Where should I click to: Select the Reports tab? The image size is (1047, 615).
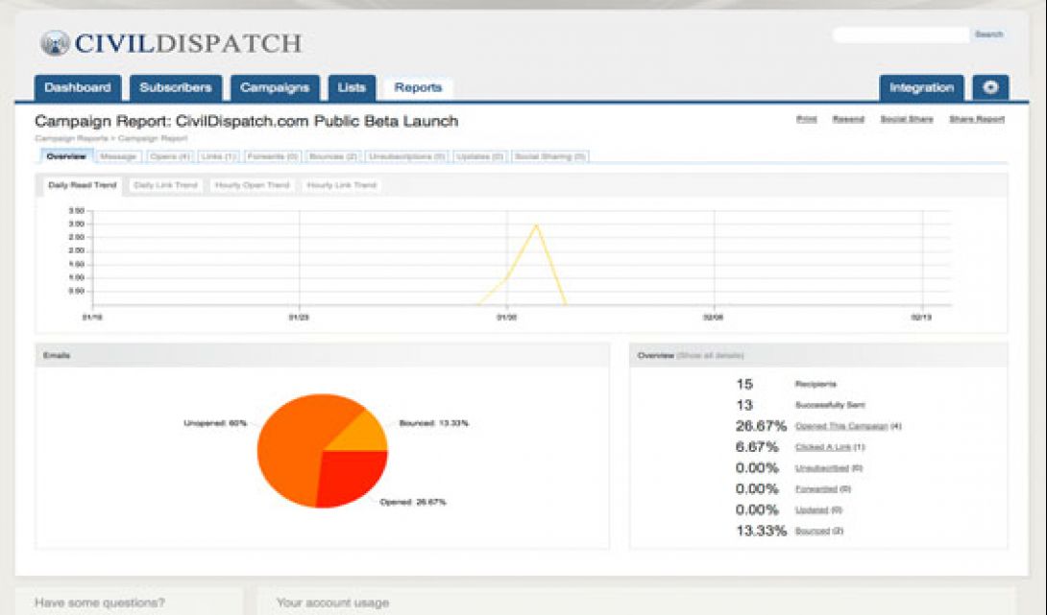(x=418, y=87)
